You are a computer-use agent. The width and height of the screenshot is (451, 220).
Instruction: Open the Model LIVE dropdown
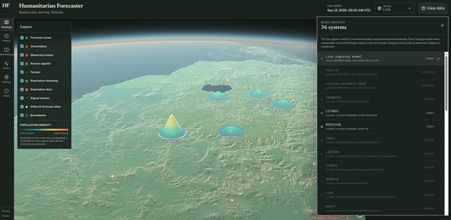394,8
